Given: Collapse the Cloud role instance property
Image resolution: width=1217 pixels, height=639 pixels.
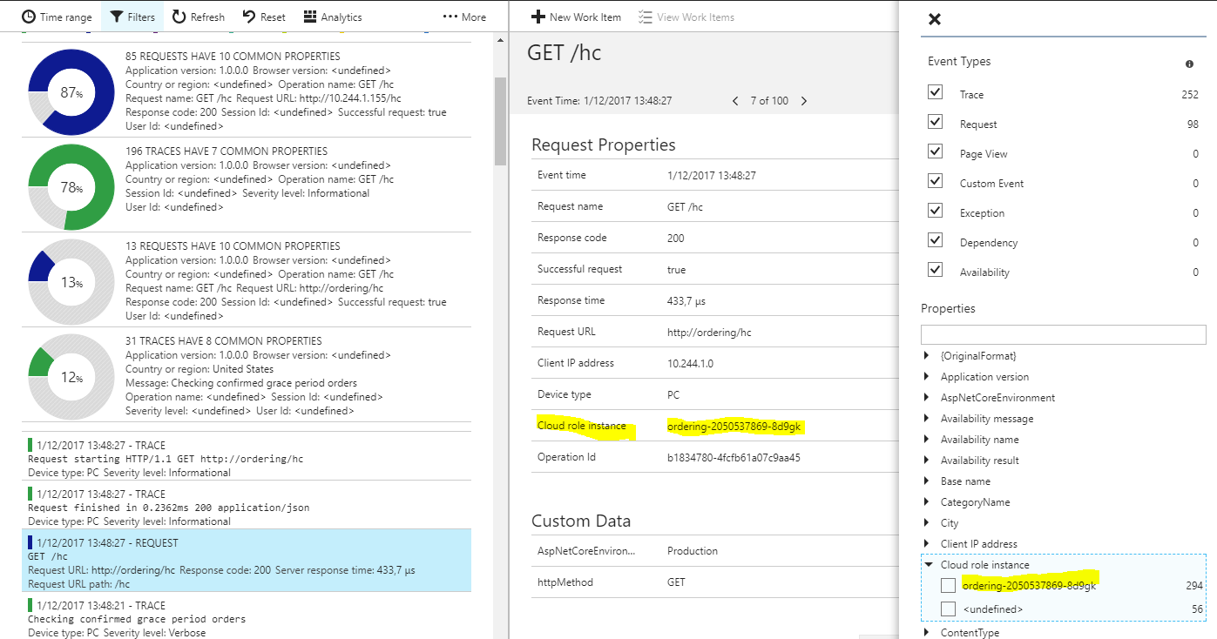Looking at the screenshot, I should point(928,565).
